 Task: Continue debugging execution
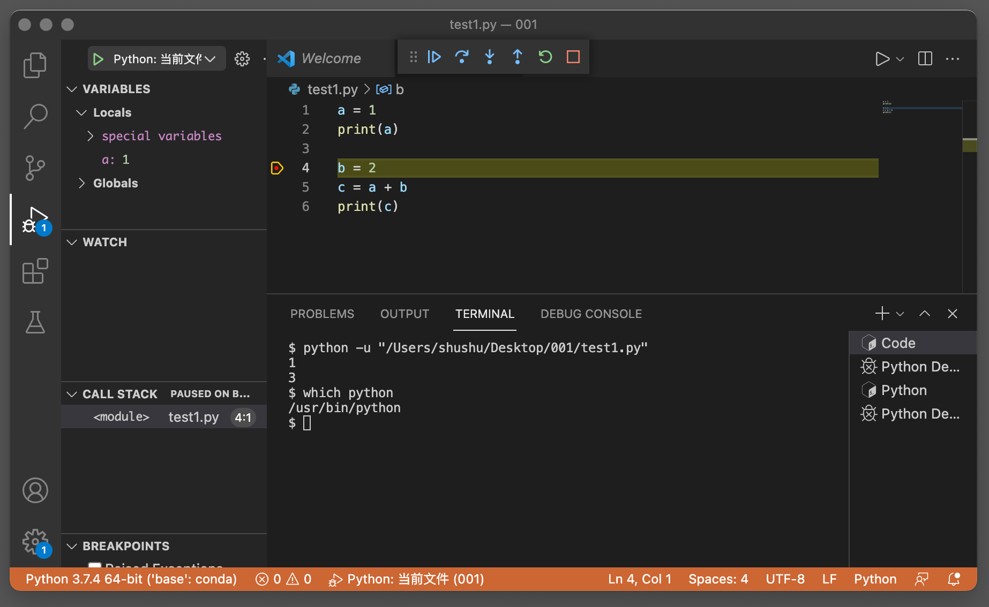tap(434, 57)
